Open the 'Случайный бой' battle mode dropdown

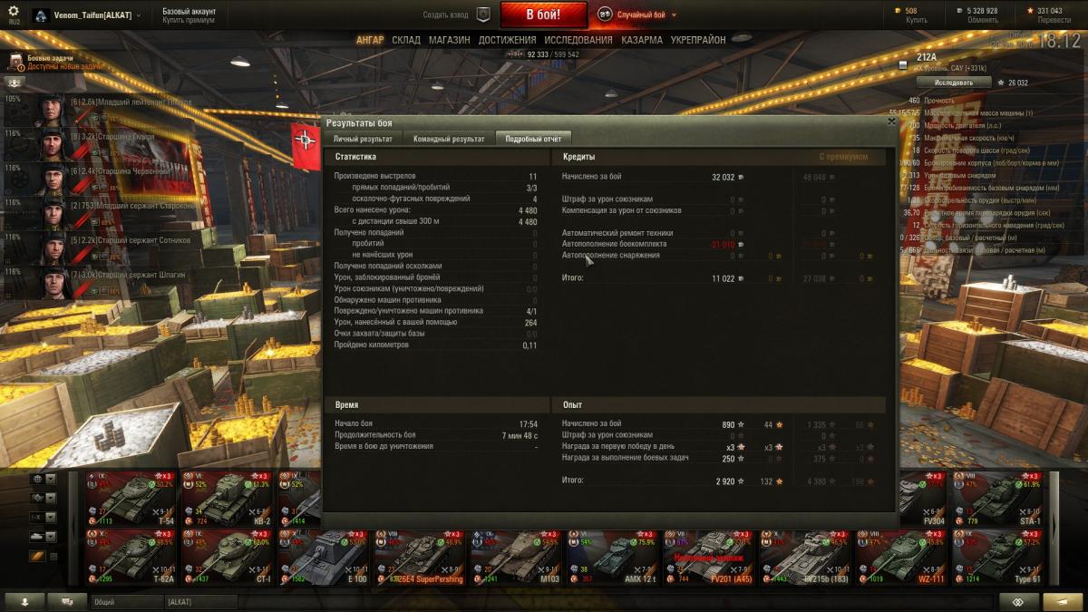647,15
